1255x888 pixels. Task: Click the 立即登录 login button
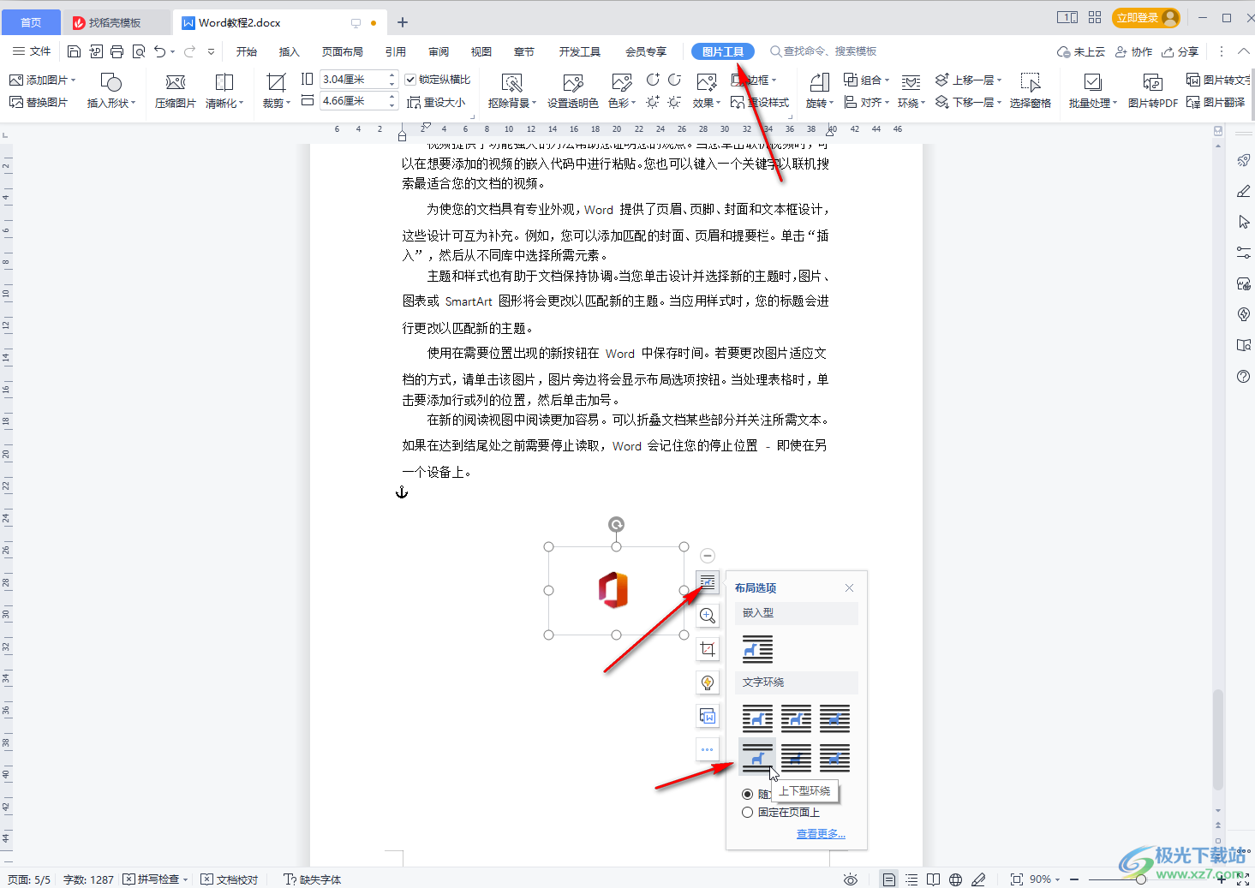pyautogui.click(x=1146, y=17)
